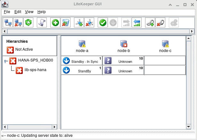Click the Delete Resource Hierarchy trash icon

point(65,23)
